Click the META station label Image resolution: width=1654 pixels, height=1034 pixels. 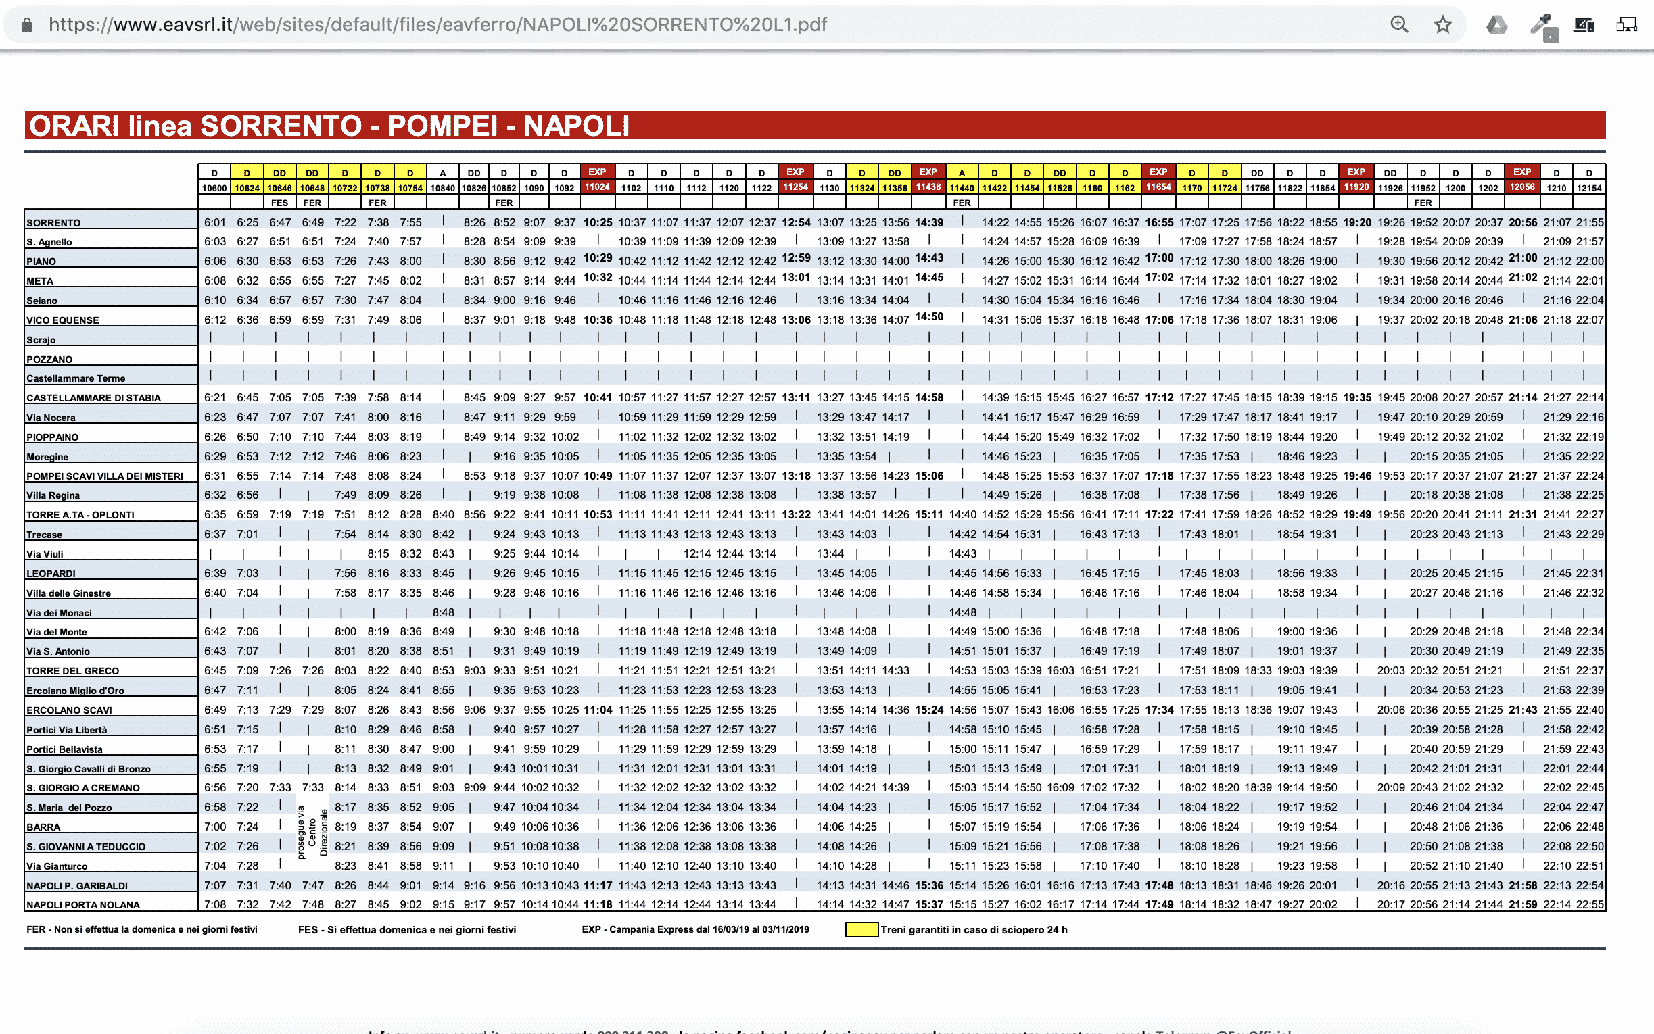coord(40,281)
